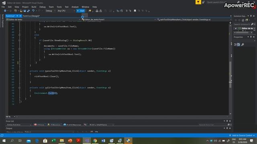Viewport: 257px width, 144px height.
Task: Open the Project menu
Action: click(x=25, y=7)
